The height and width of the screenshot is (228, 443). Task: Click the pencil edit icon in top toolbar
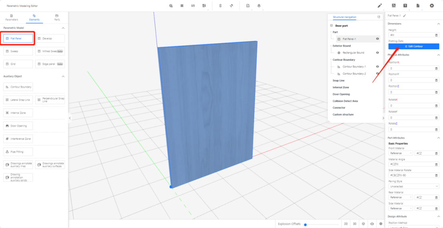380,6
